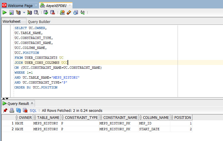Sort by the TABLE_NAME column header
The height and width of the screenshot is (141, 223).
47,117
